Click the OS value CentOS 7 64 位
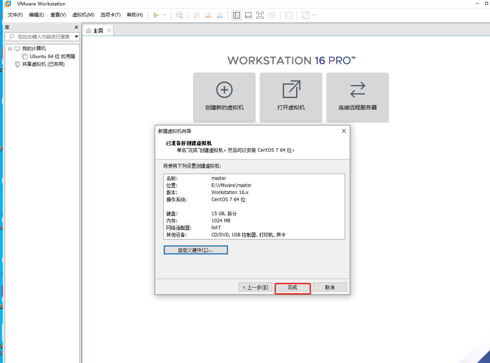 point(228,200)
